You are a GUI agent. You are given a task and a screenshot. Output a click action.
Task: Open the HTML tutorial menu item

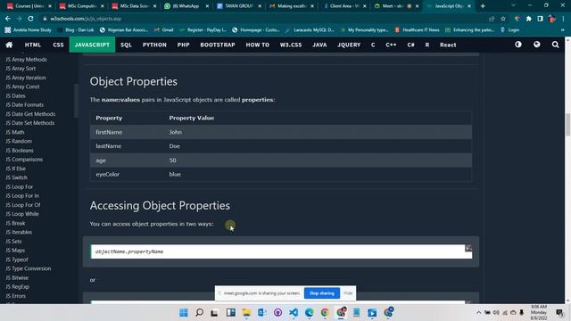[x=33, y=45]
